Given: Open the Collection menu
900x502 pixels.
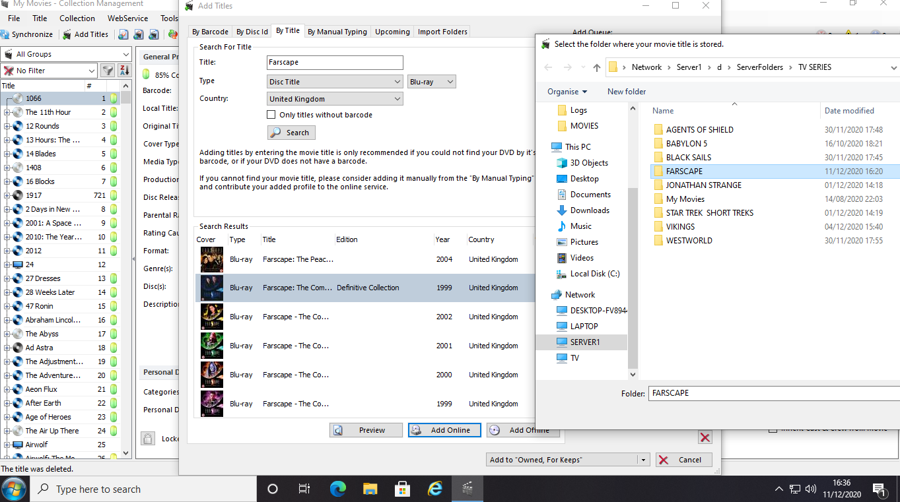Looking at the screenshot, I should tap(77, 18).
